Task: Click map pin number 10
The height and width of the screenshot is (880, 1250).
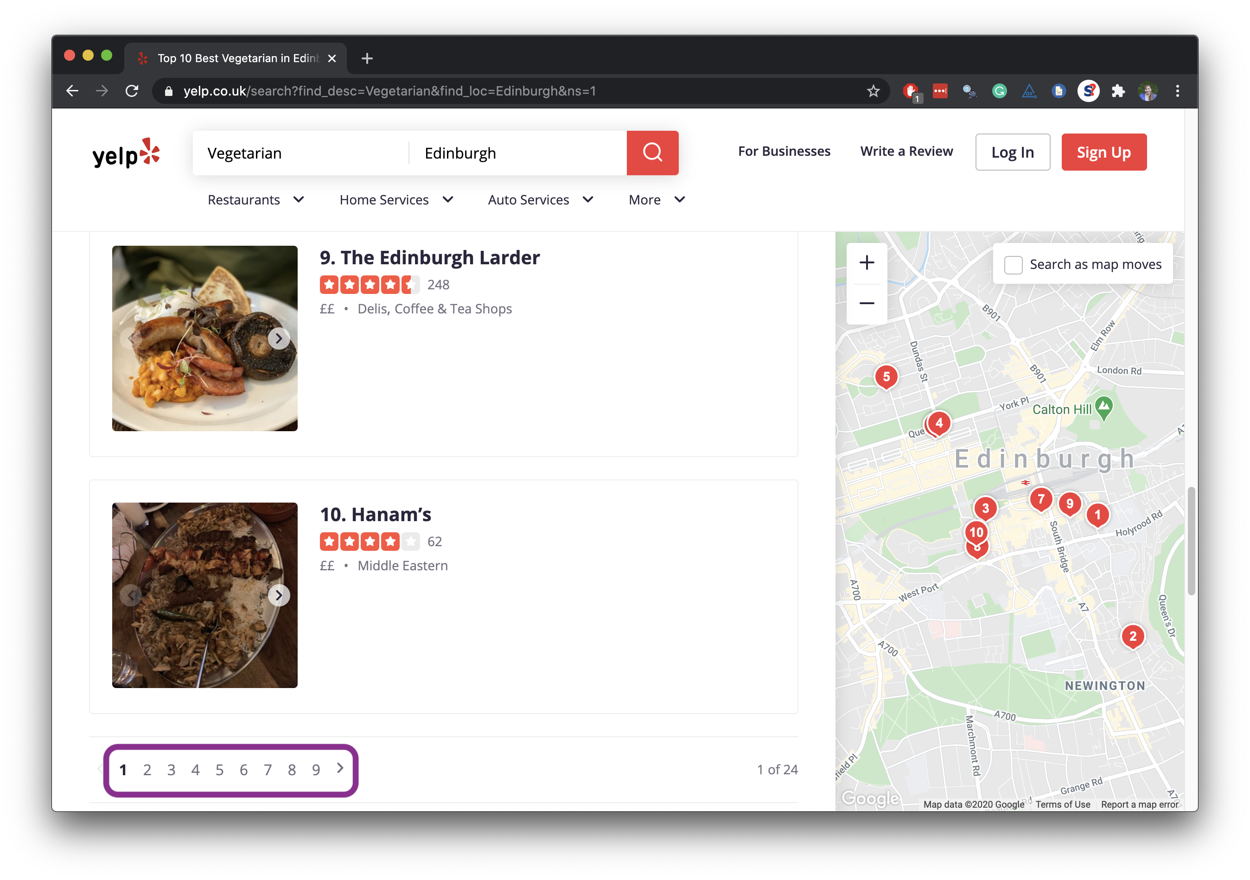Action: tap(977, 532)
